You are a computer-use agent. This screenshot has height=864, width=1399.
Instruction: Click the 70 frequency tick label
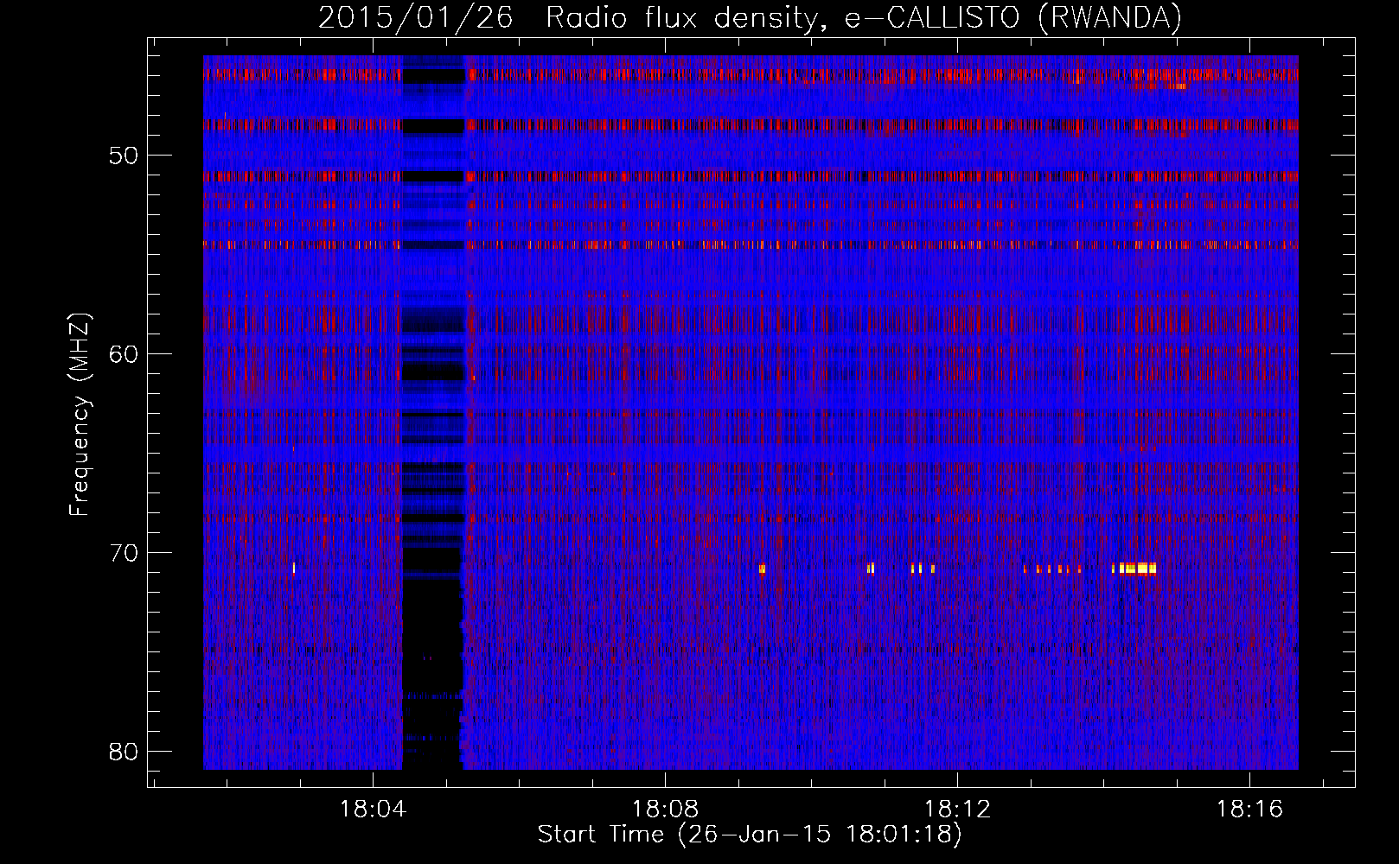tap(124, 553)
